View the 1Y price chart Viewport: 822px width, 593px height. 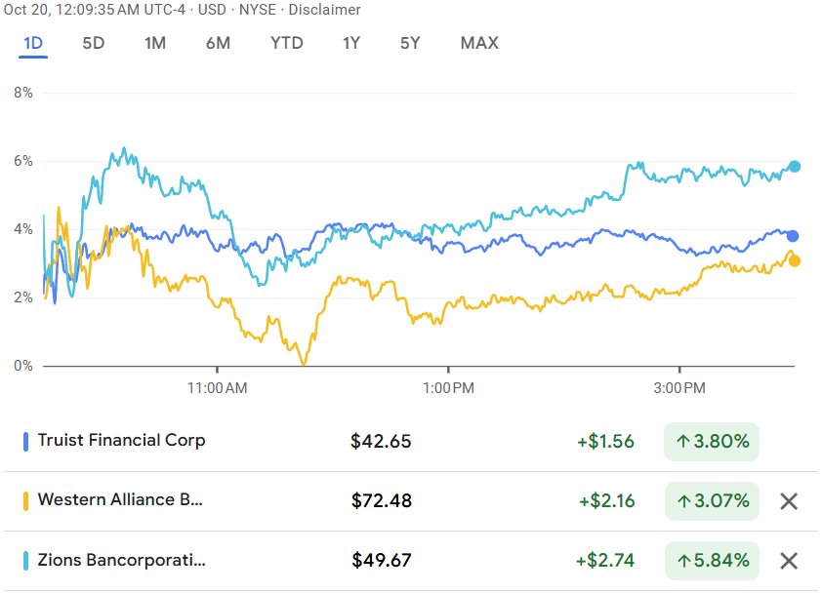(x=351, y=43)
